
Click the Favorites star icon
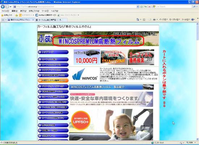7,15
